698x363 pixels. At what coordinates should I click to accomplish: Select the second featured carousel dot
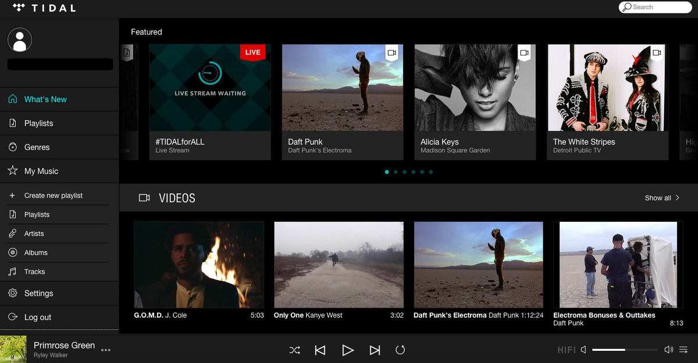[396, 172]
